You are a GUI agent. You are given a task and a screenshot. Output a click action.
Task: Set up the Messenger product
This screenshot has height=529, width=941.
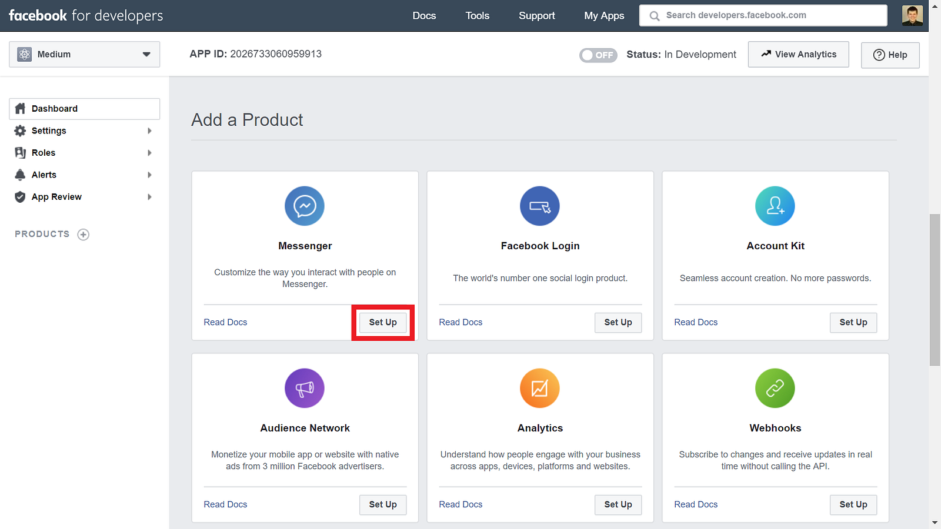(x=383, y=322)
